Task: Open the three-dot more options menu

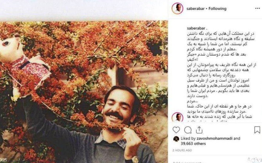Action: tap(257, 9)
